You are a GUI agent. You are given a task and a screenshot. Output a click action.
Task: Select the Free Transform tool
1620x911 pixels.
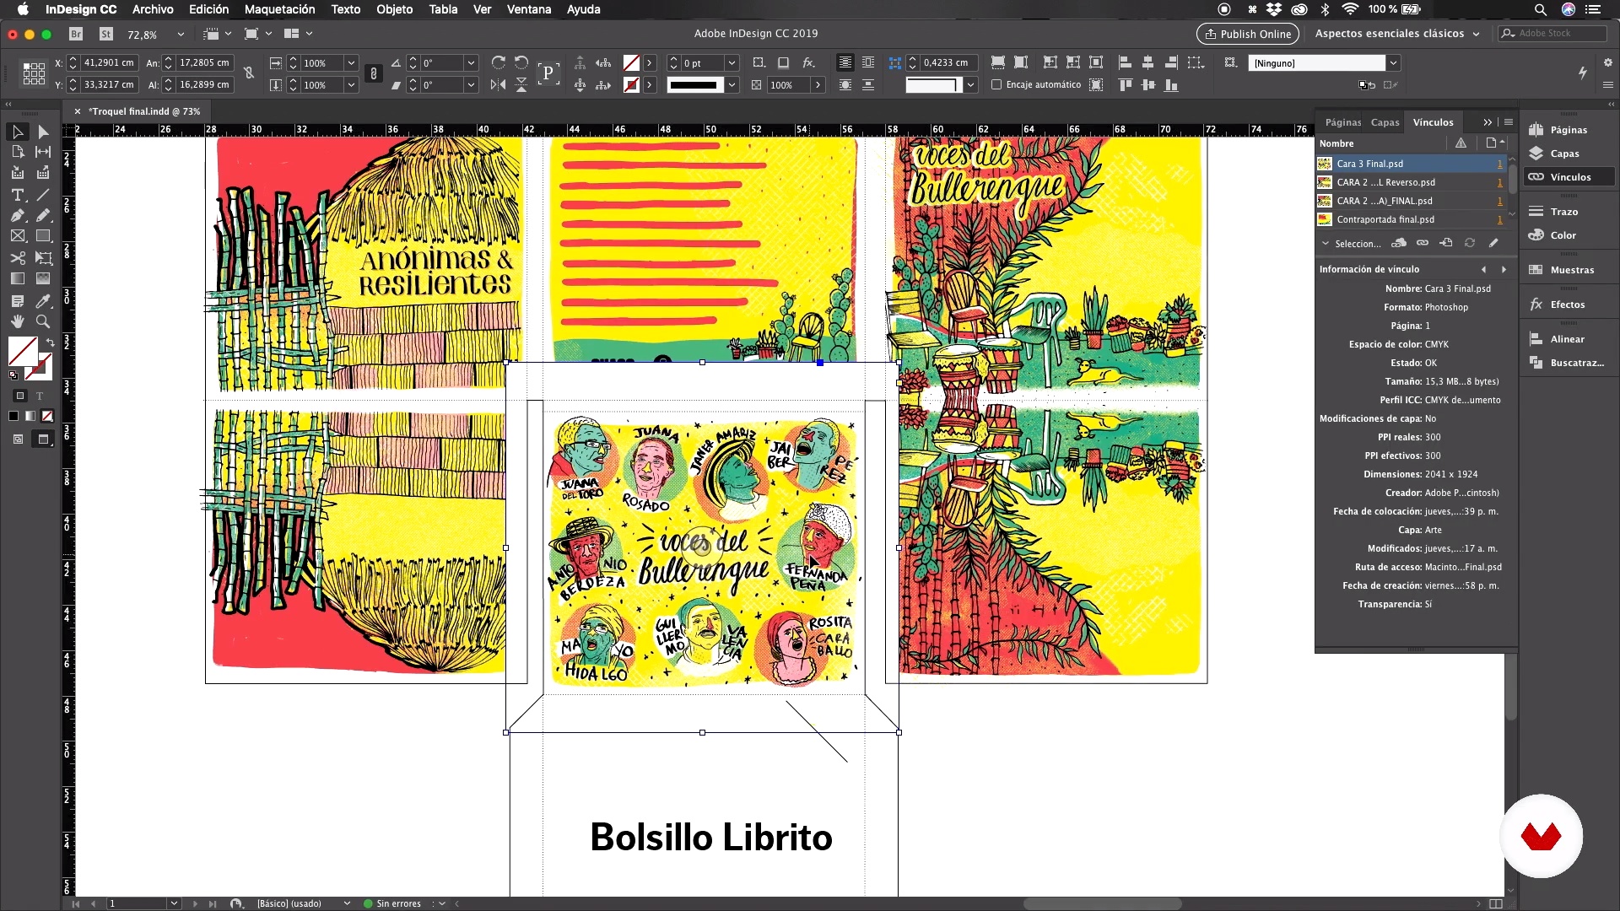43,258
